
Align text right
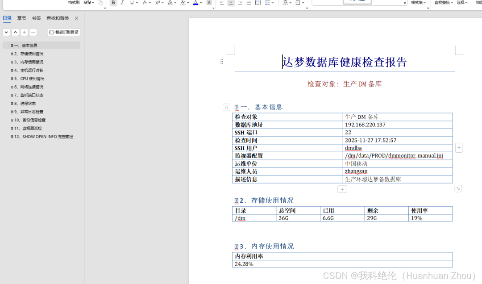click(240, 3)
